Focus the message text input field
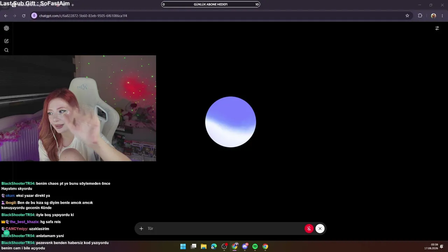This screenshot has width=448, height=252. [x=224, y=229]
